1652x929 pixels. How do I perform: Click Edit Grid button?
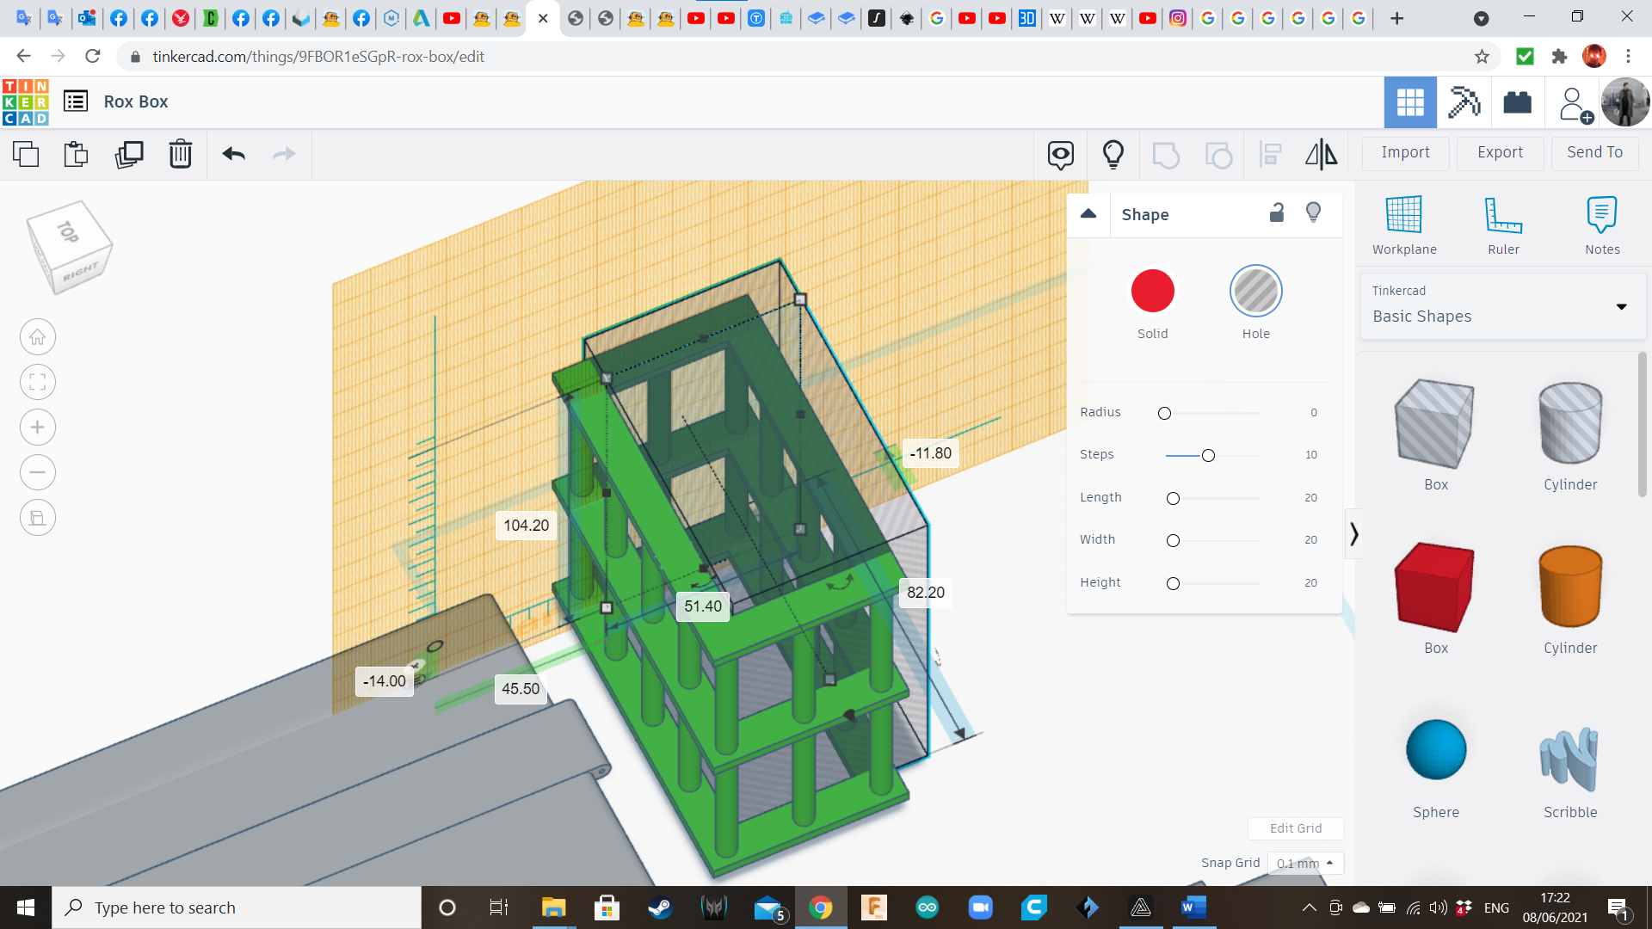pos(1296,828)
